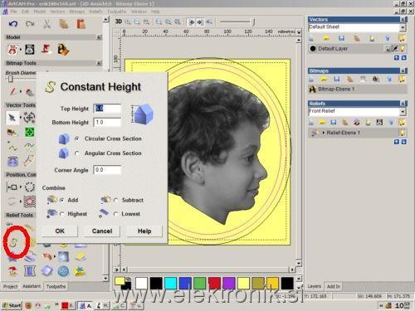This screenshot has height=311, width=415.
Task: Click the Top Height input field
Action: click(107, 109)
